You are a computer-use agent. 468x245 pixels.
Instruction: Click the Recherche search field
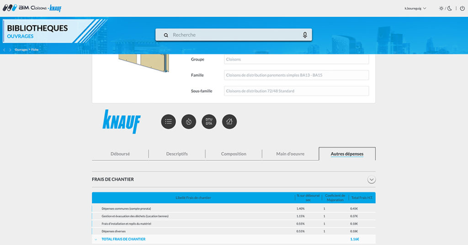pyautogui.click(x=234, y=35)
